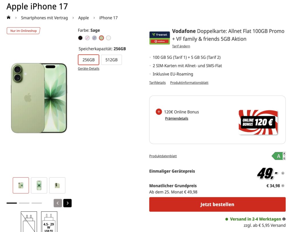
Task: Open the crossed-out charger not included icon
Action: point(29,222)
